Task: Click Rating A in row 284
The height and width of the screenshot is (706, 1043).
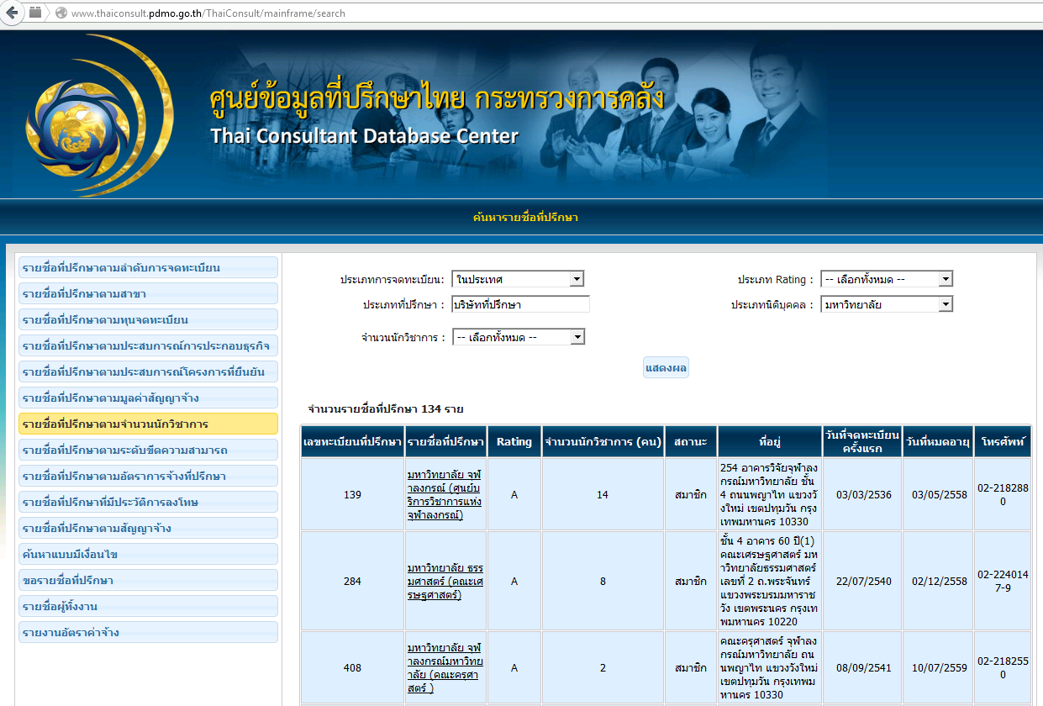Action: click(514, 582)
